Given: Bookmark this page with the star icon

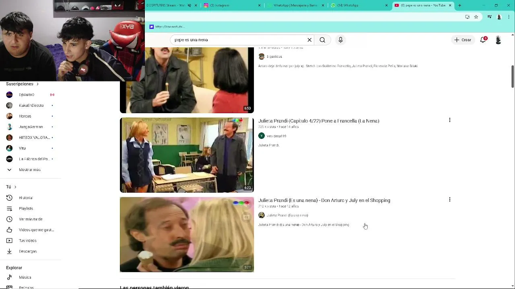Looking at the screenshot, I should click(x=476, y=17).
